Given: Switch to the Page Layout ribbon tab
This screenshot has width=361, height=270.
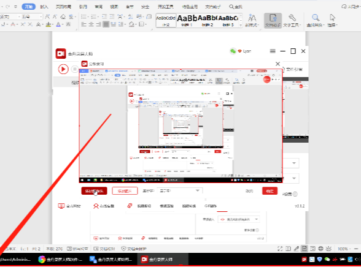Looking at the screenshot, I should [x=63, y=7].
